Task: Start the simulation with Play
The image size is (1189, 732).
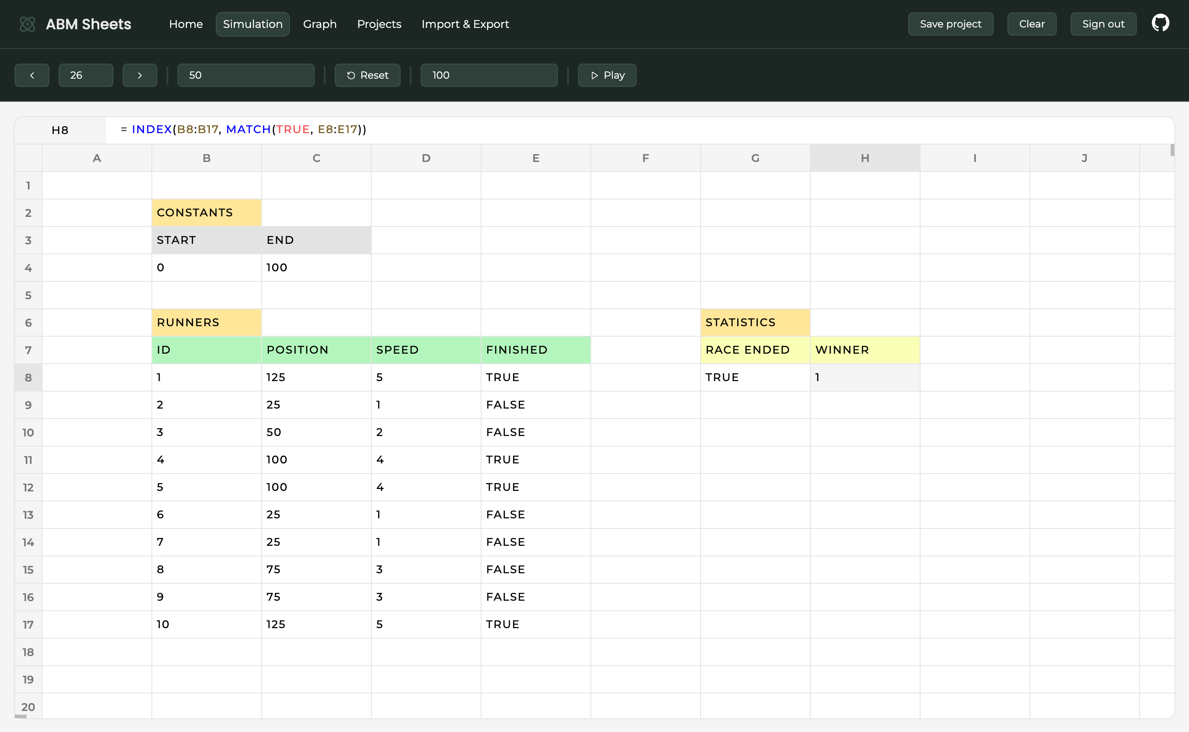Action: coord(607,75)
